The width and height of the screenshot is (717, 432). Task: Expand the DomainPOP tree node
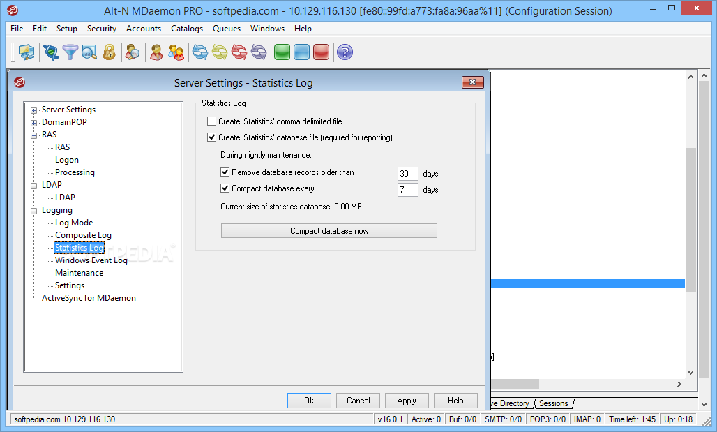coord(34,123)
